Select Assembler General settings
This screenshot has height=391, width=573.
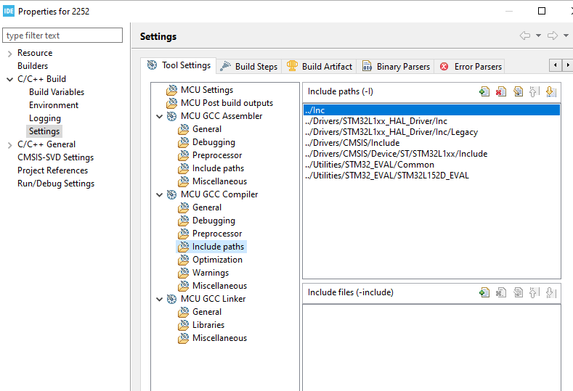click(207, 129)
